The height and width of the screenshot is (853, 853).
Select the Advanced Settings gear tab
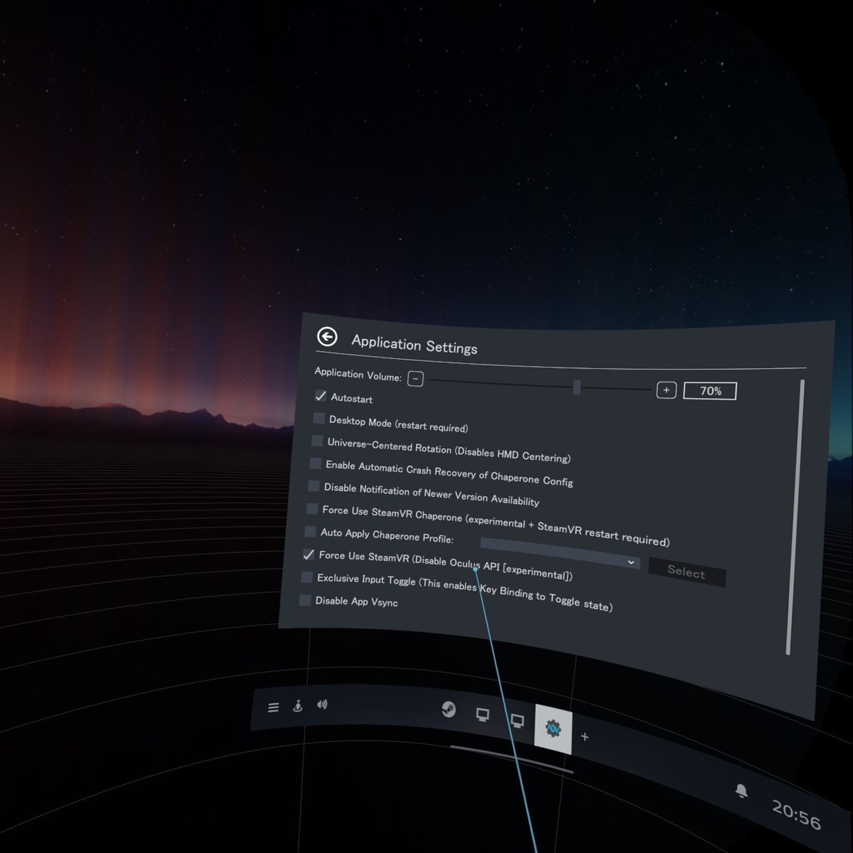[x=553, y=729]
